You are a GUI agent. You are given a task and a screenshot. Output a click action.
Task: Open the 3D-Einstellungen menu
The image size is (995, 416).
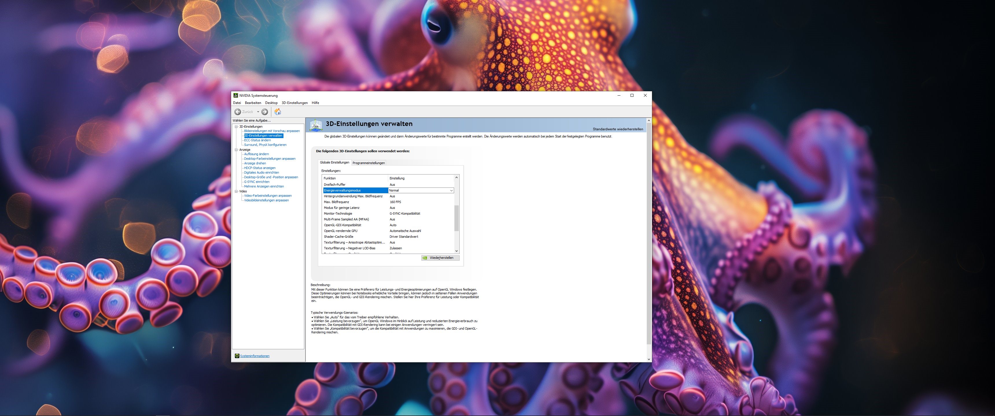tap(294, 103)
